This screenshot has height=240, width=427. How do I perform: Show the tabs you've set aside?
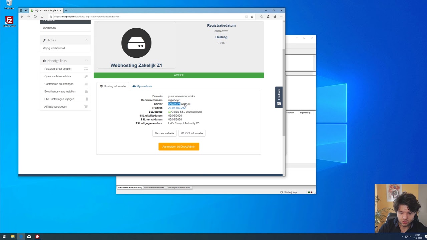[21, 10]
